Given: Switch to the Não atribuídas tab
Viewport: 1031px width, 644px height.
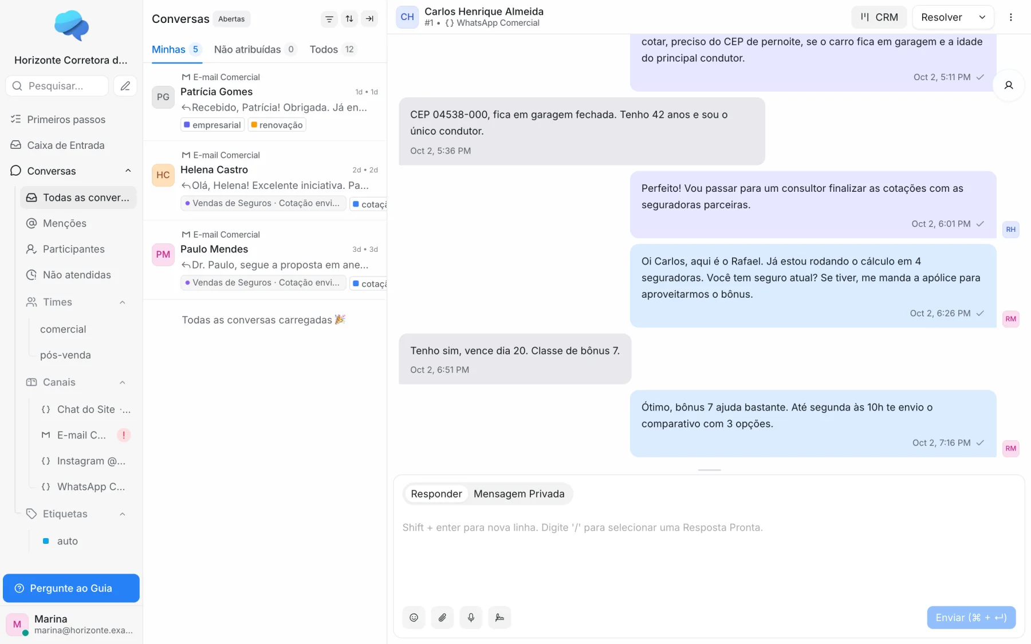Looking at the screenshot, I should (255, 50).
